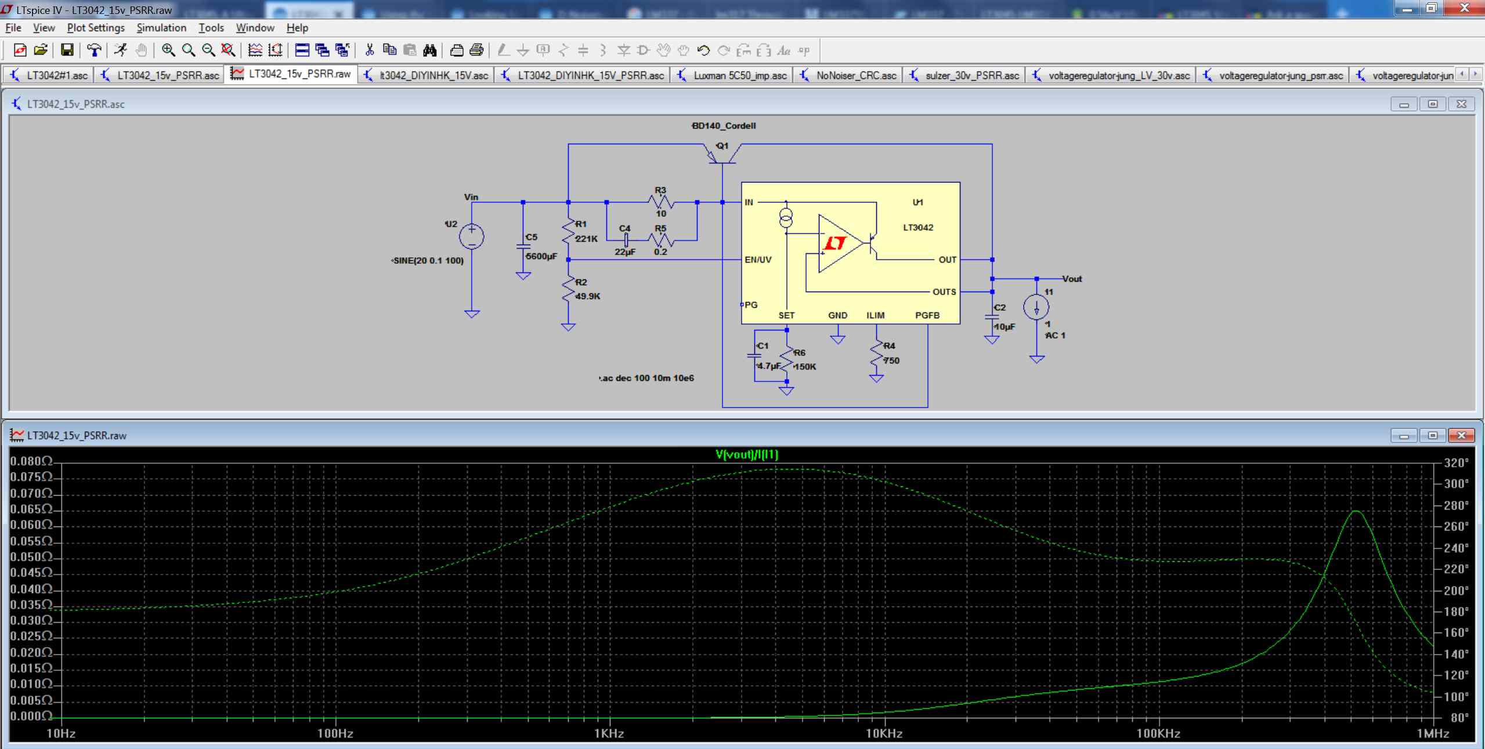Viewport: 1485px width, 749px height.
Task: Cut with the scissors icon
Action: click(x=370, y=50)
